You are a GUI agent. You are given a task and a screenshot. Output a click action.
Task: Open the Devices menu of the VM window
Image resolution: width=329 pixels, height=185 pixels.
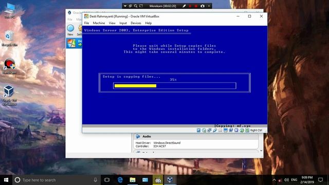point(136,23)
